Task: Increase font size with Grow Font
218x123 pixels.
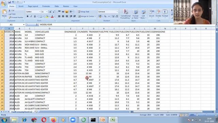Action: point(50,12)
